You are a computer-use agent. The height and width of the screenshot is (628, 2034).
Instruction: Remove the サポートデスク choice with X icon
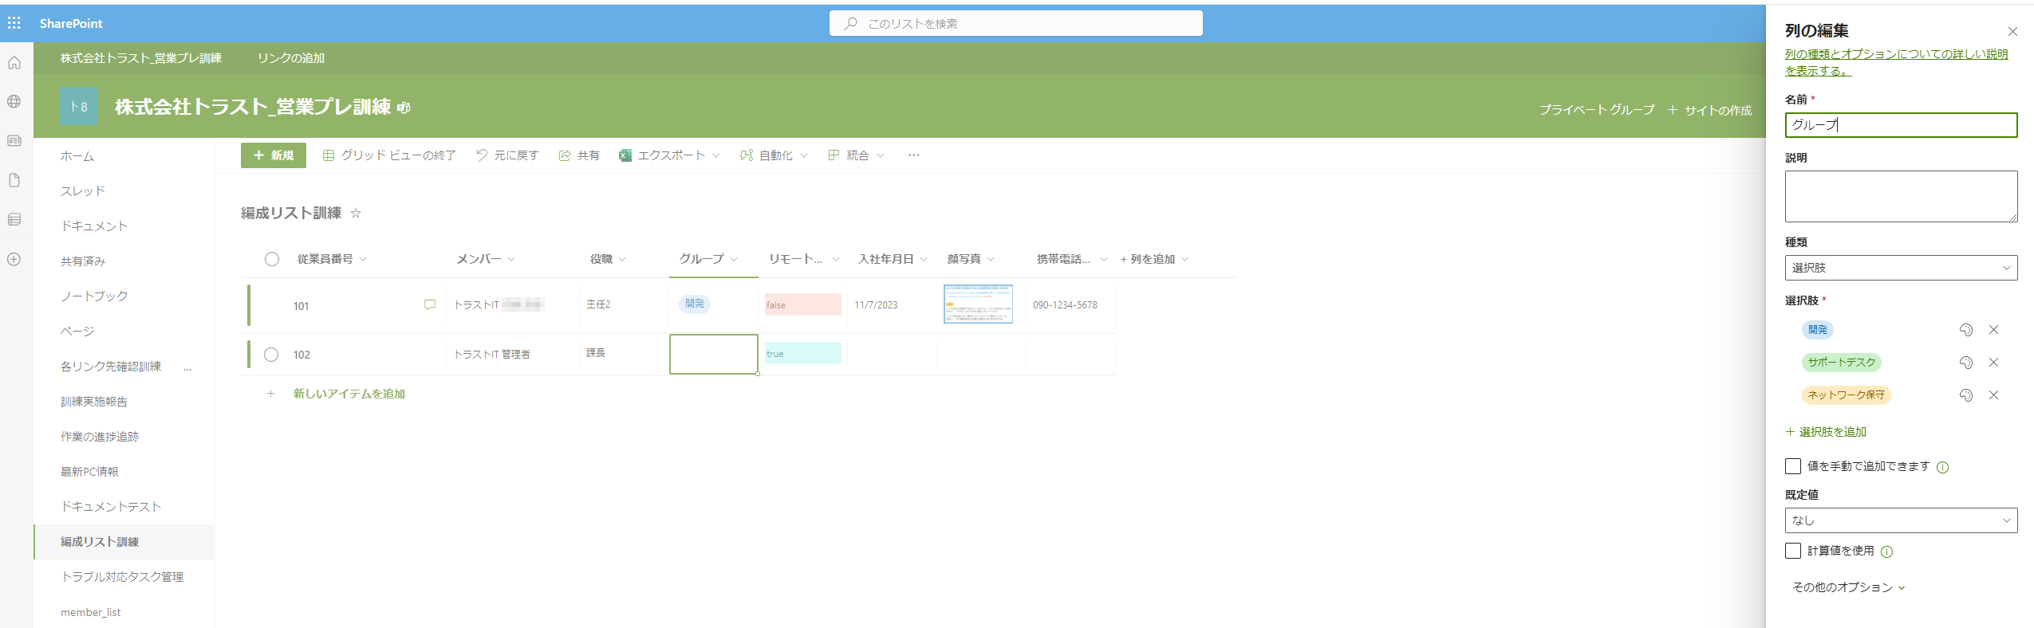[1993, 363]
